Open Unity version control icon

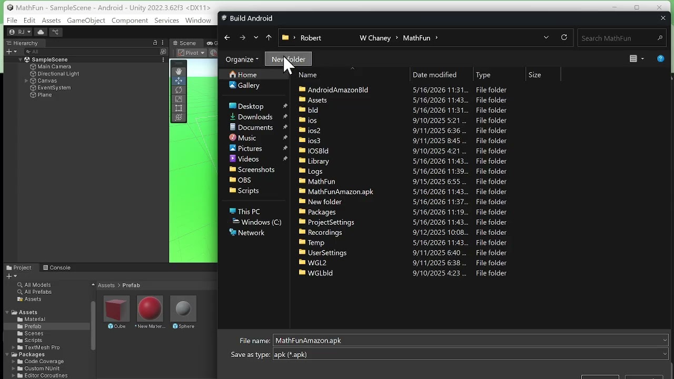pyautogui.click(x=55, y=32)
